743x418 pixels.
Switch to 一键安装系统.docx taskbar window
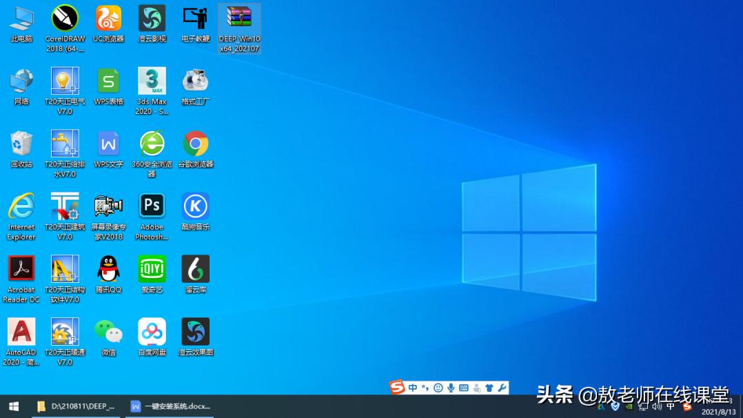(x=169, y=406)
